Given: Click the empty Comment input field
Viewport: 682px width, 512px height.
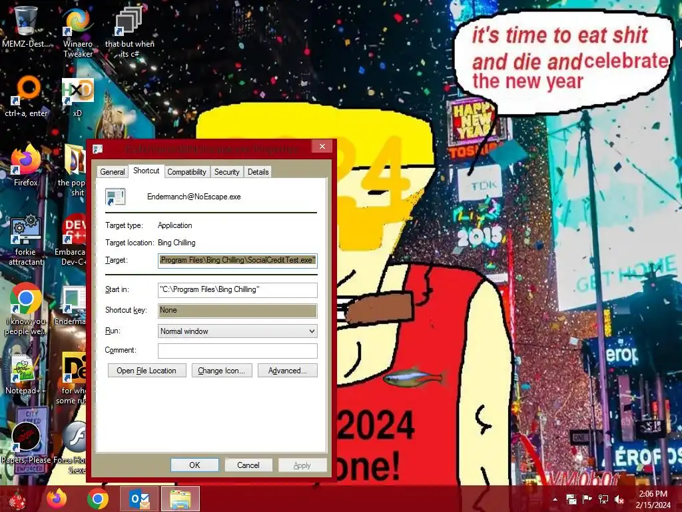Looking at the screenshot, I should pos(238,351).
